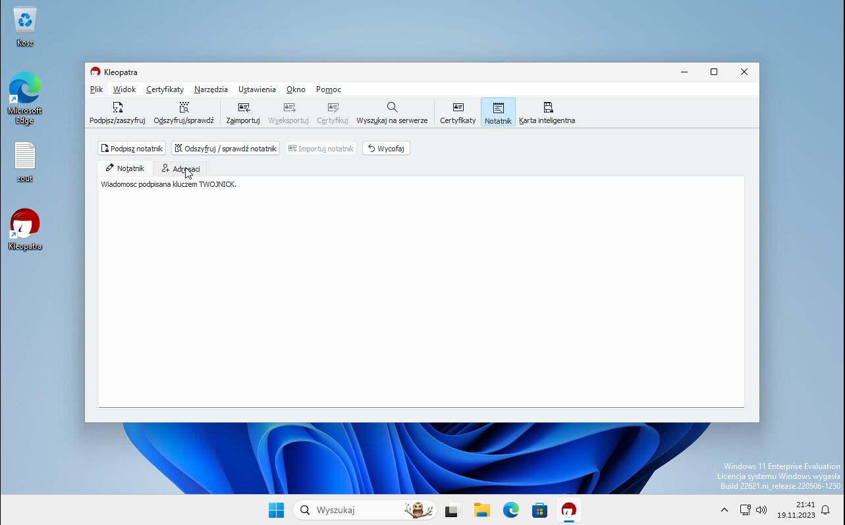This screenshot has width=845, height=525.
Task: Open Kleopatra desktop shortcut icon
Action: 25,229
